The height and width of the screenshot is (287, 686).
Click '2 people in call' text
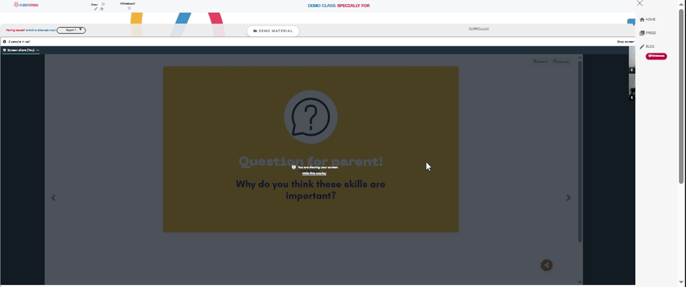click(19, 42)
